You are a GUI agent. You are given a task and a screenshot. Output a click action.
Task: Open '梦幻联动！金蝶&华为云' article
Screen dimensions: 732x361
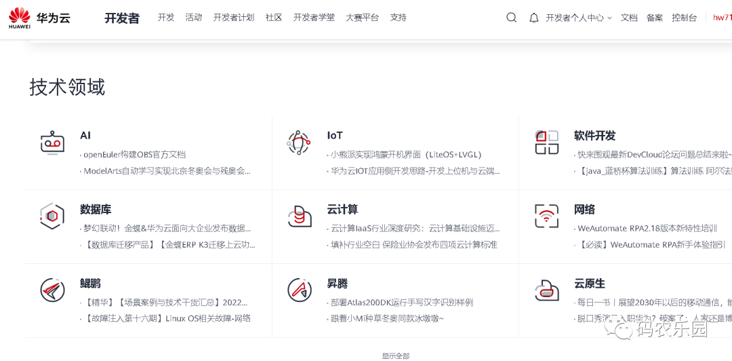point(166,229)
